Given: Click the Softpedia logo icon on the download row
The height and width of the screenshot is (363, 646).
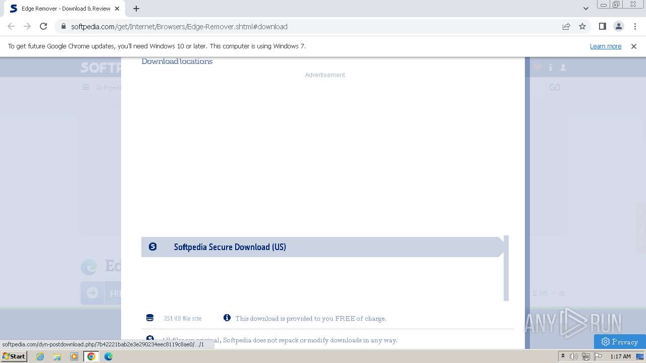Looking at the screenshot, I should click(153, 247).
